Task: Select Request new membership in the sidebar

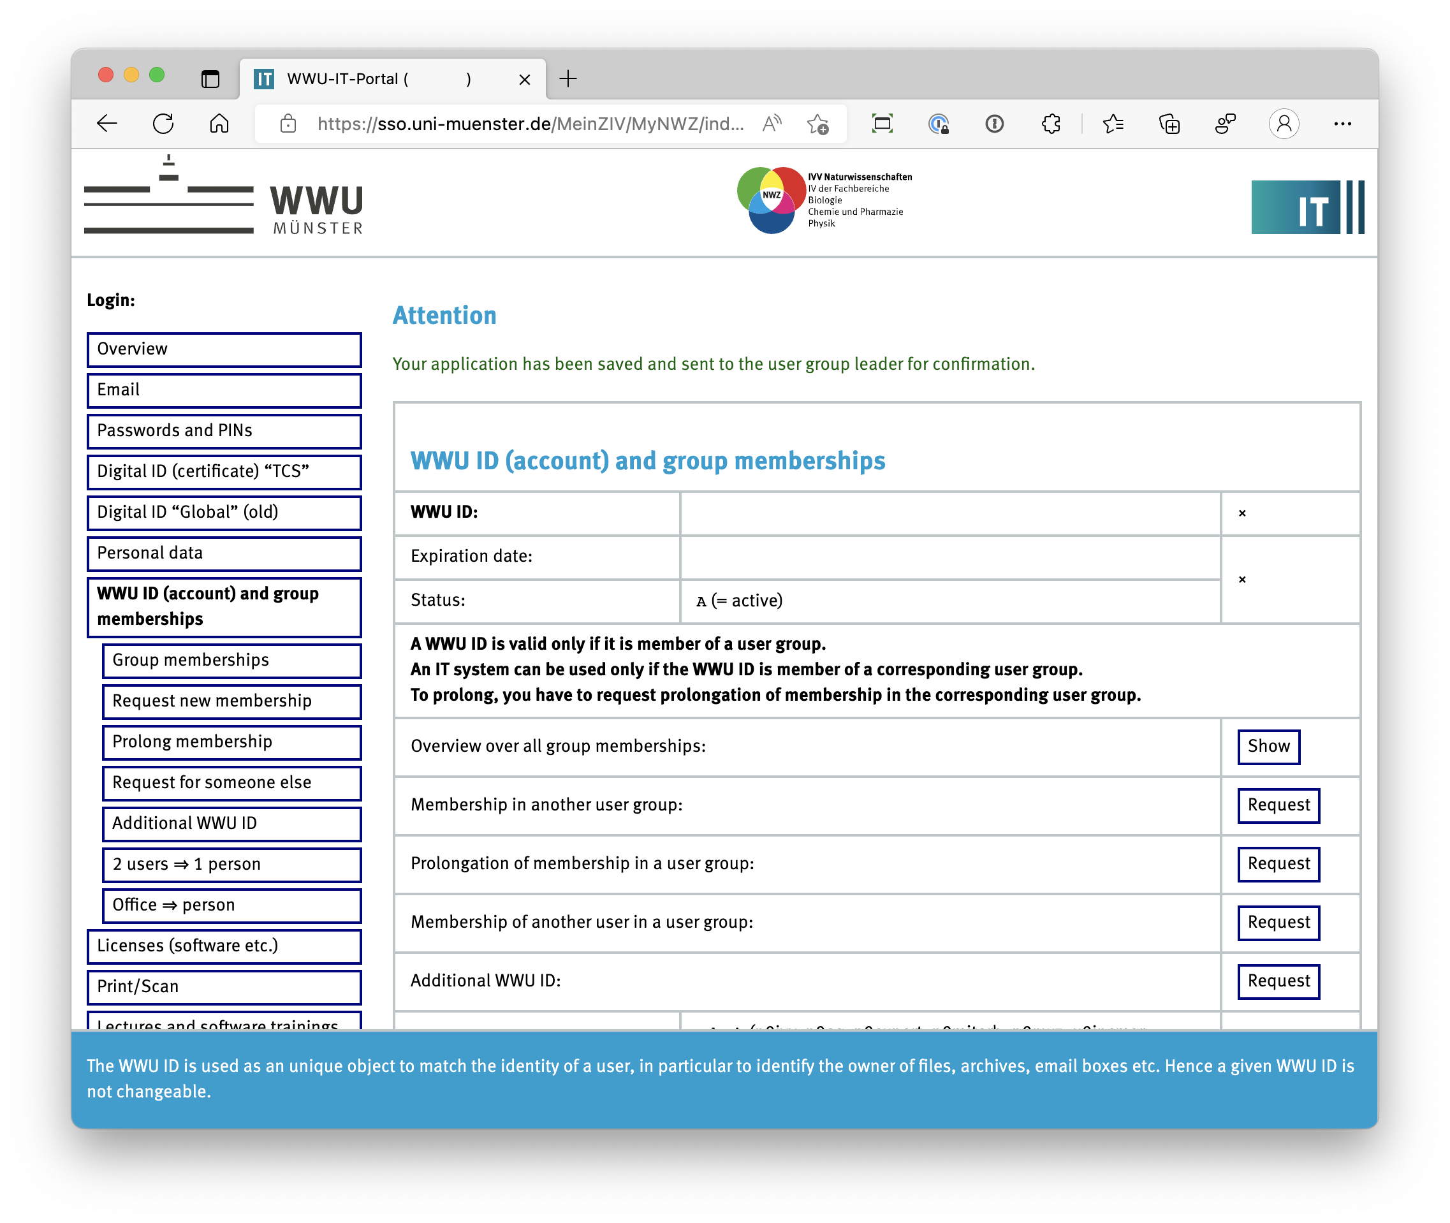Action: click(231, 701)
